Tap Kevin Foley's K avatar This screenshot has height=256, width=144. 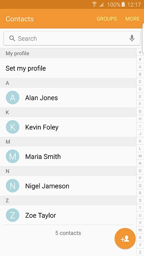pos(12,127)
